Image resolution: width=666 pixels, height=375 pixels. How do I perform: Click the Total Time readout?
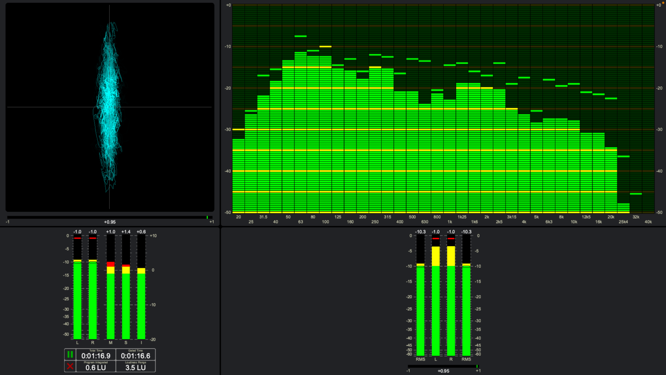96,355
